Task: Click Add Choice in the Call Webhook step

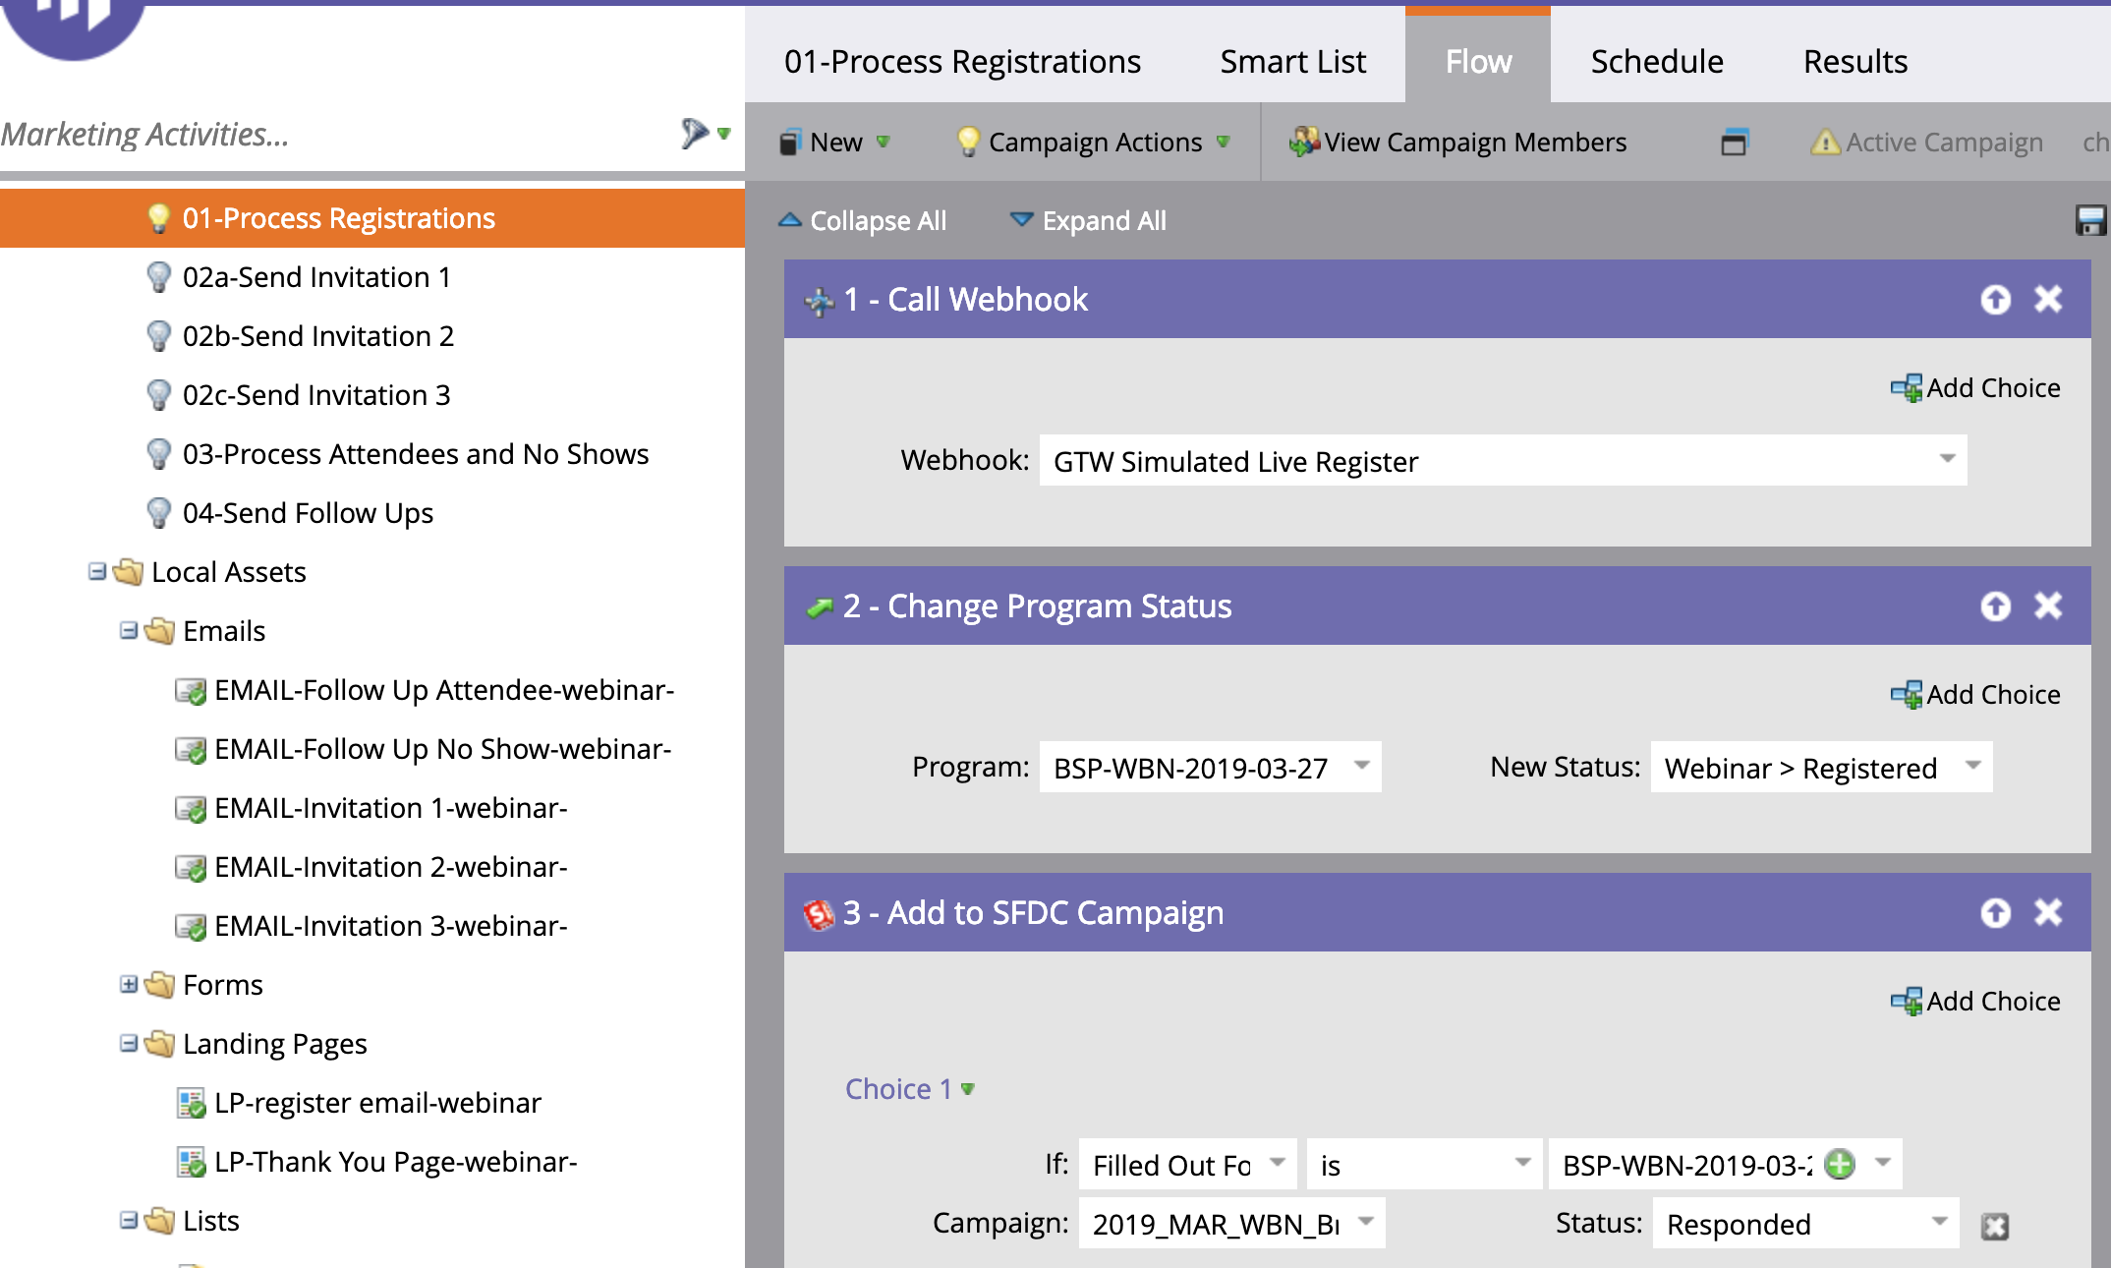Action: pos(1977,387)
